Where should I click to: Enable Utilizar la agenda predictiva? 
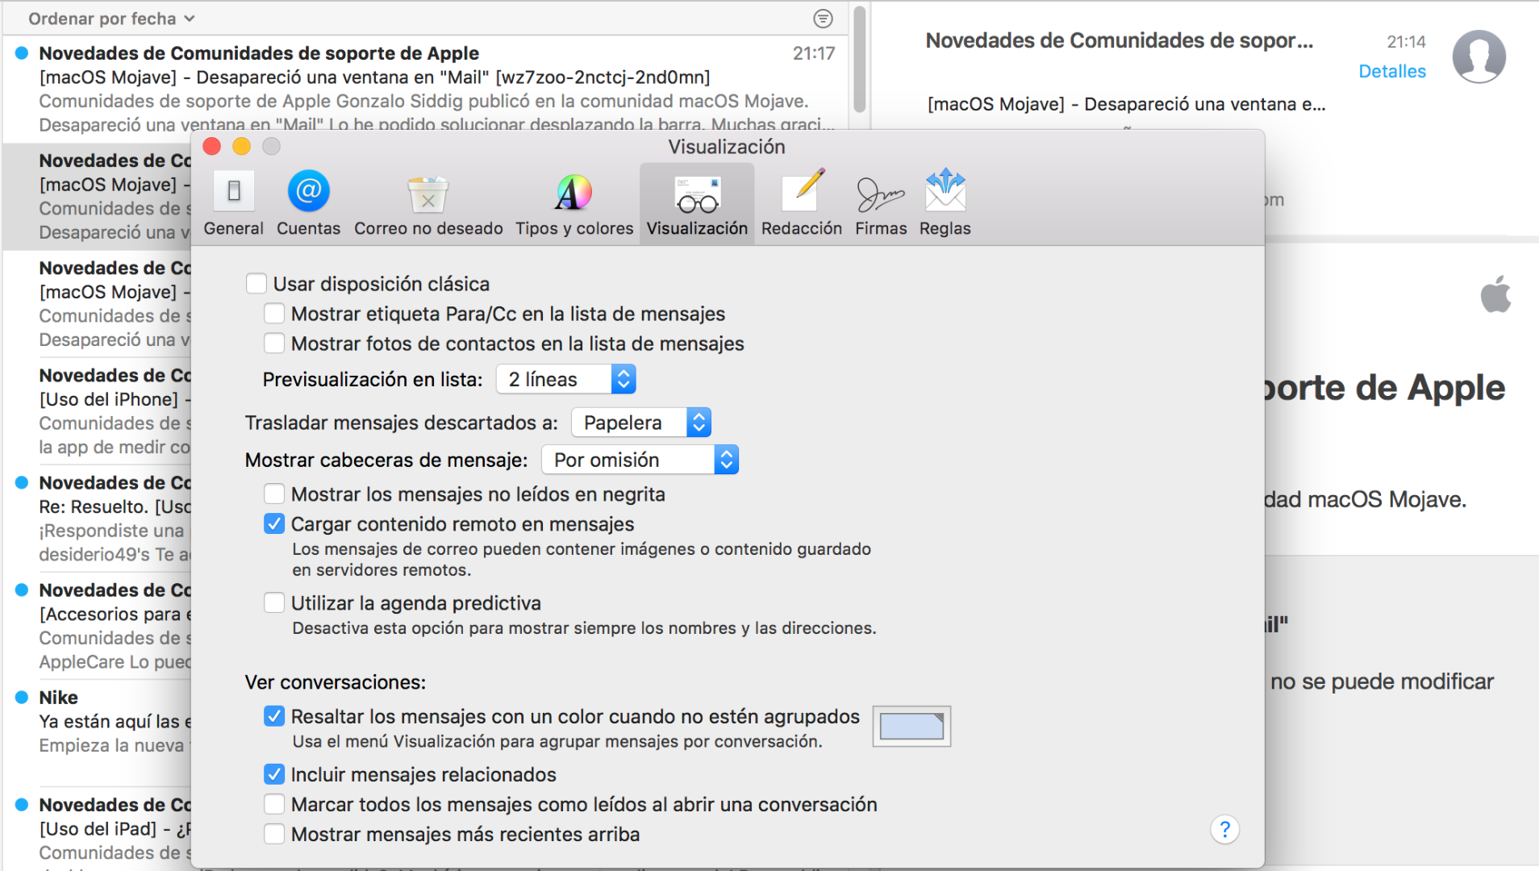pos(274,603)
